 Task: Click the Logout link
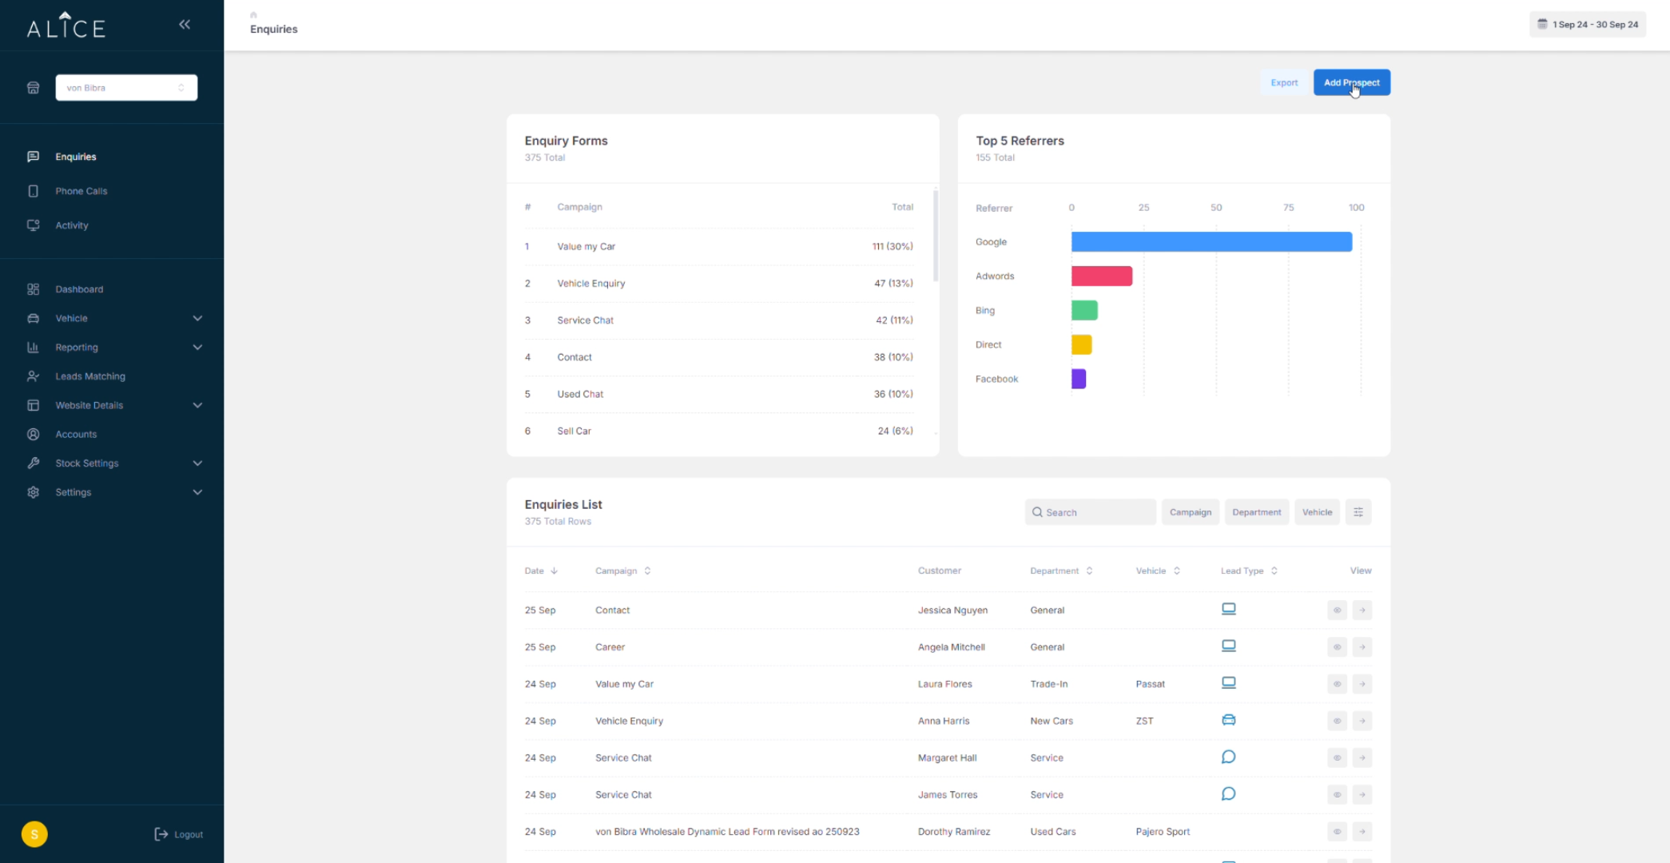pyautogui.click(x=180, y=834)
